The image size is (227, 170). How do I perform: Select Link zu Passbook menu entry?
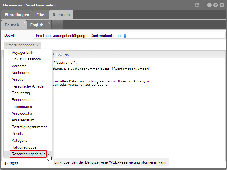point(26,59)
